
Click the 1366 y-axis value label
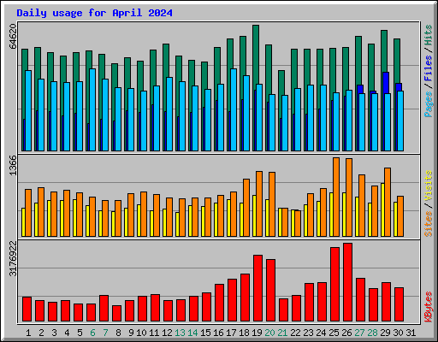coord(13,165)
